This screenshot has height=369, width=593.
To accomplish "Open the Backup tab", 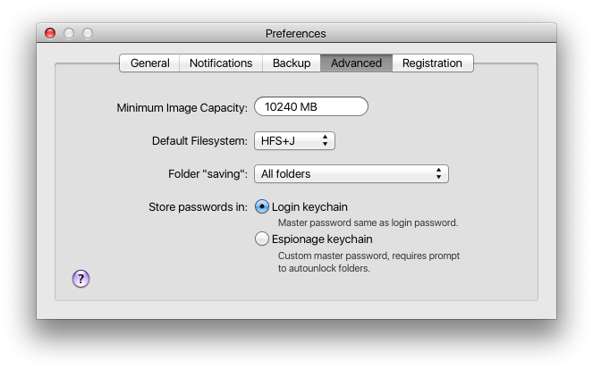I will 292,63.
